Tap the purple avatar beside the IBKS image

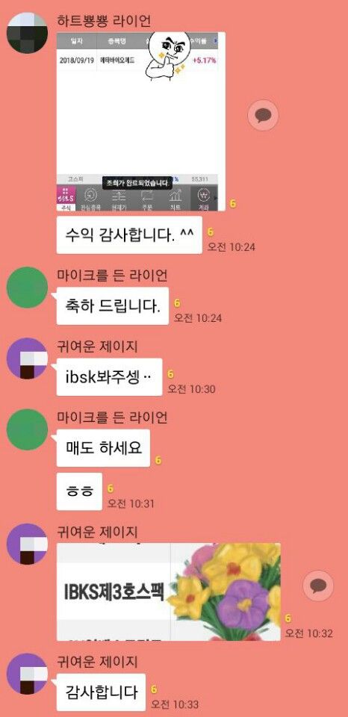tap(28, 544)
